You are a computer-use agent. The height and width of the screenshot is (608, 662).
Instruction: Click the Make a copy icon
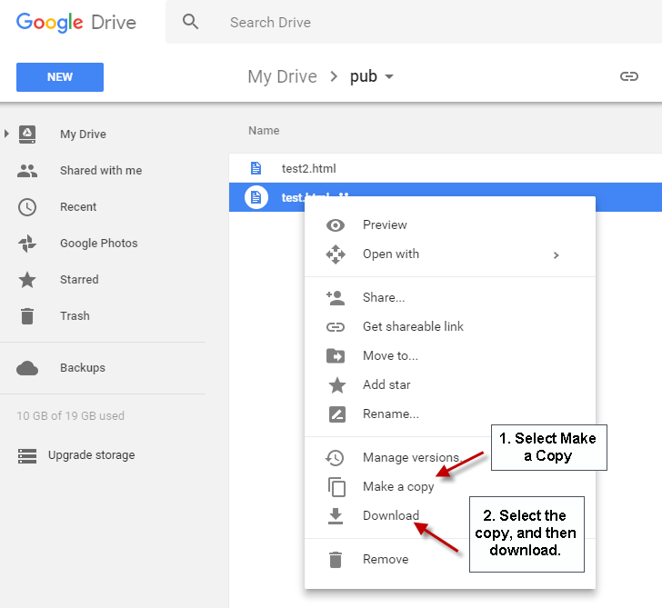pos(336,487)
